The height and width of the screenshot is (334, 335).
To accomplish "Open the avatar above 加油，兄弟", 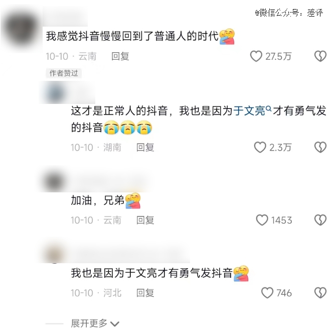I will tap(55, 181).
